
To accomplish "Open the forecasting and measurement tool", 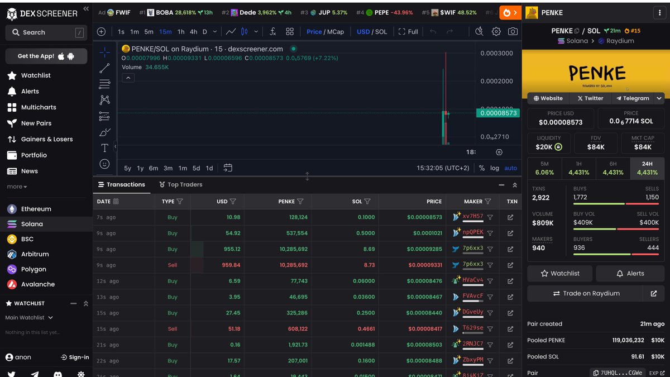I will (104, 116).
